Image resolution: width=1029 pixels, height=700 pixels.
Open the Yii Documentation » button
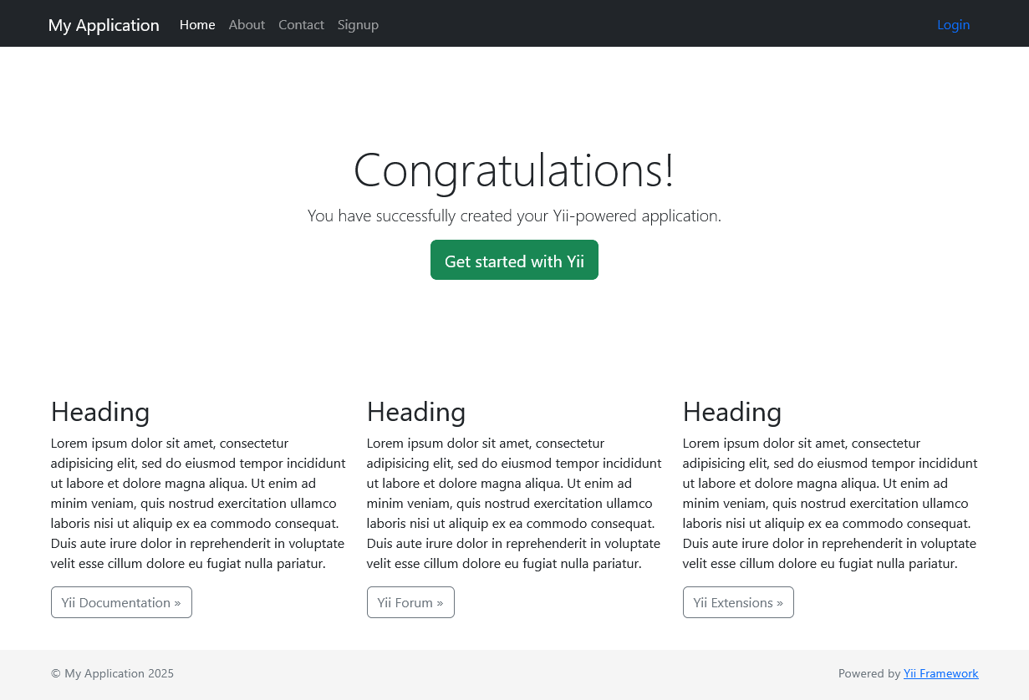(121, 602)
